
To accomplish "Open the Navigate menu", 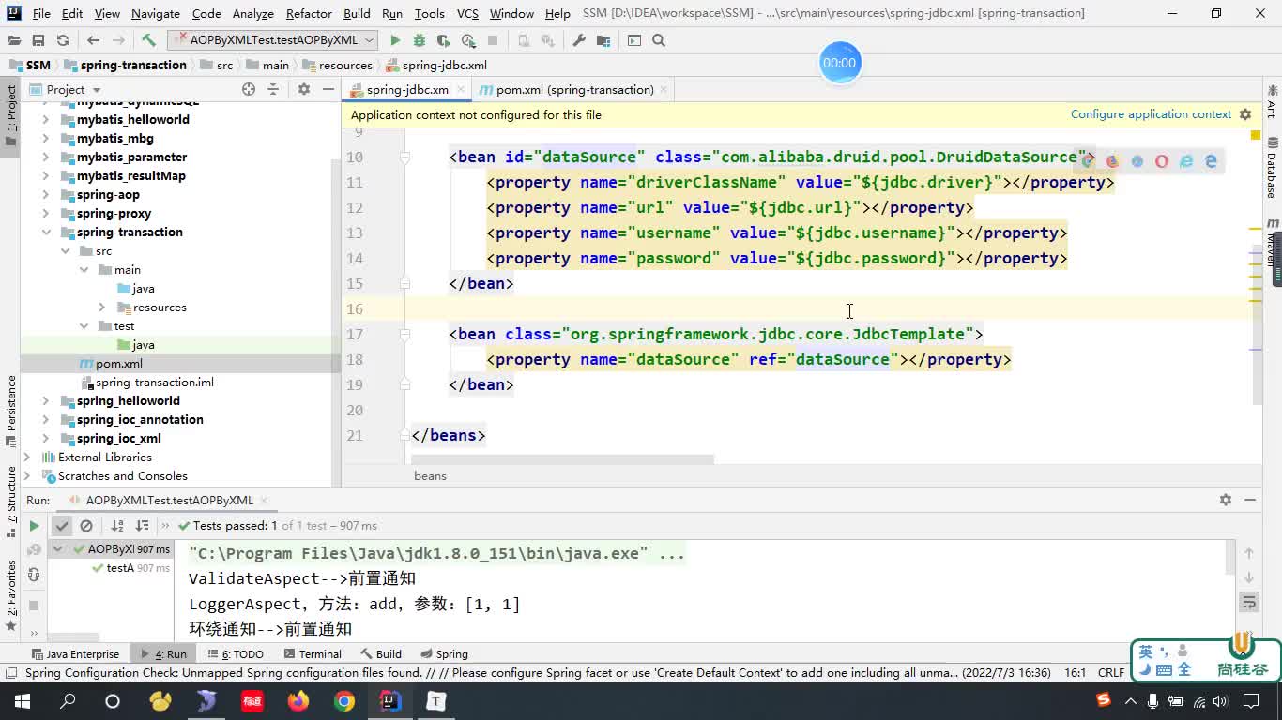I will click(x=156, y=13).
